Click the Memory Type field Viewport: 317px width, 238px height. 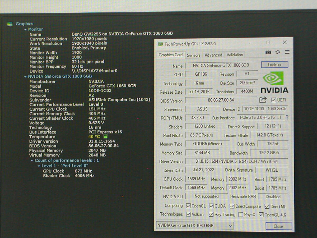(207, 144)
